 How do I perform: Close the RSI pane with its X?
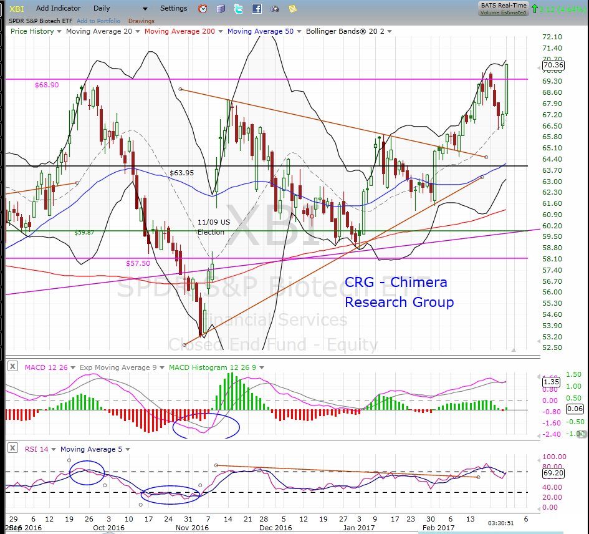tap(12, 448)
